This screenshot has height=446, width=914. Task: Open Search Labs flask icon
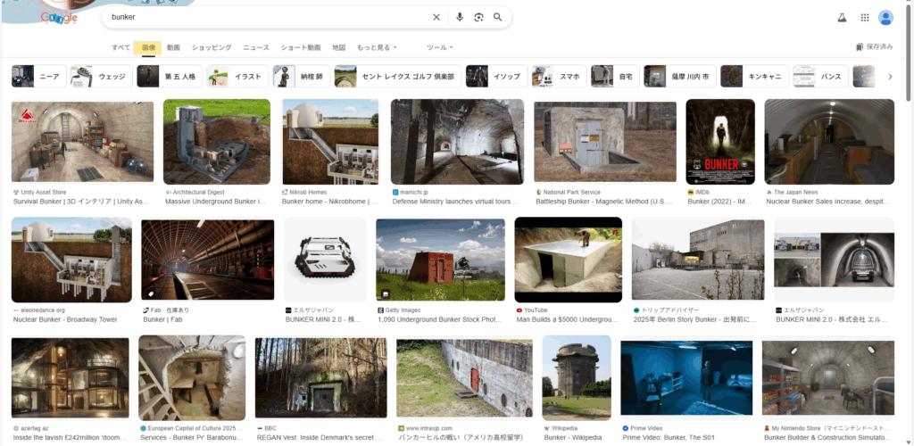coord(841,17)
